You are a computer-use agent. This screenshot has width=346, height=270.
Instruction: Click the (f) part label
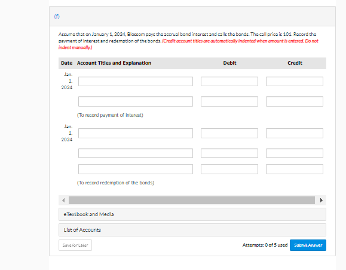tap(57, 16)
